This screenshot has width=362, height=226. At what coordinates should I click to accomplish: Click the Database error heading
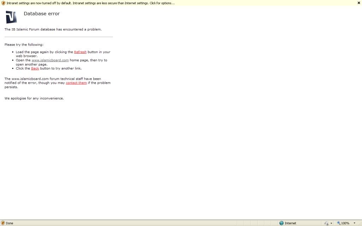tap(42, 14)
